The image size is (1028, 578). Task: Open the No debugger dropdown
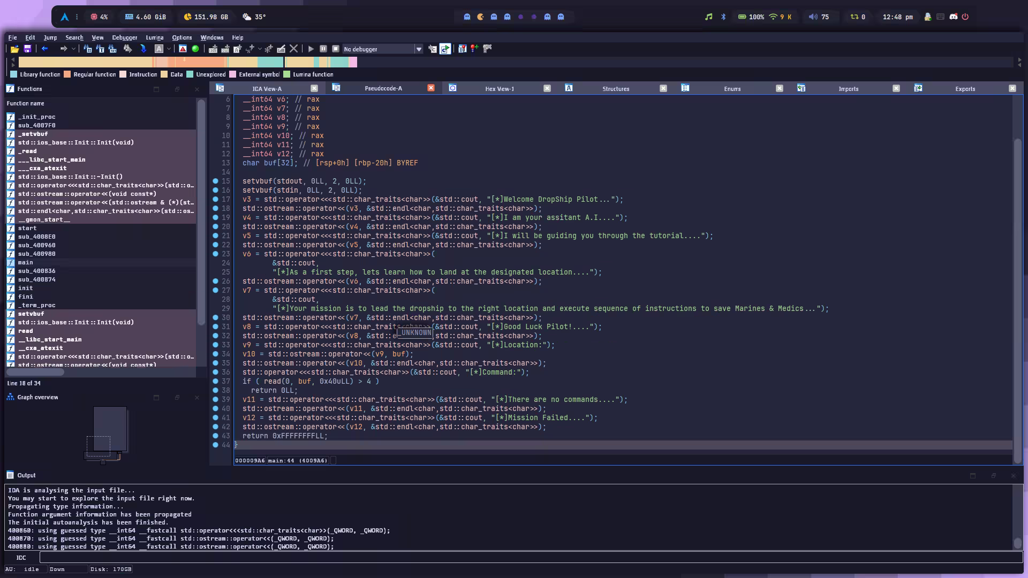point(419,49)
